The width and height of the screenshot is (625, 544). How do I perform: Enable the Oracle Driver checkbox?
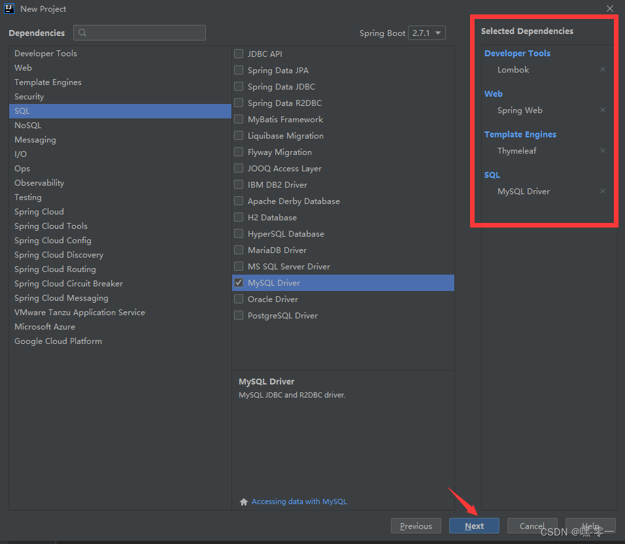(x=239, y=299)
